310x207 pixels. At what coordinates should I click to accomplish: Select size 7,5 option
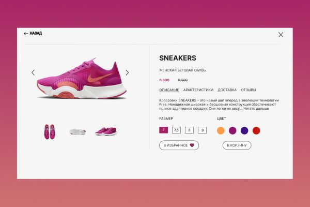[176, 130]
